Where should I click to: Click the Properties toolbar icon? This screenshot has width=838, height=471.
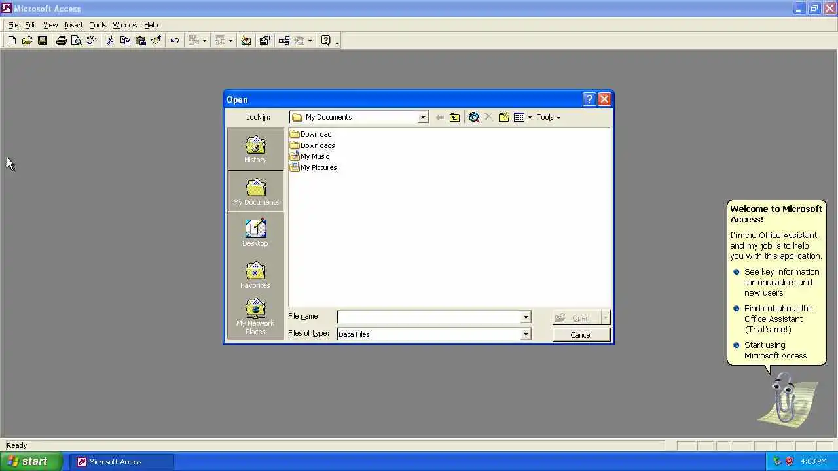click(x=264, y=41)
